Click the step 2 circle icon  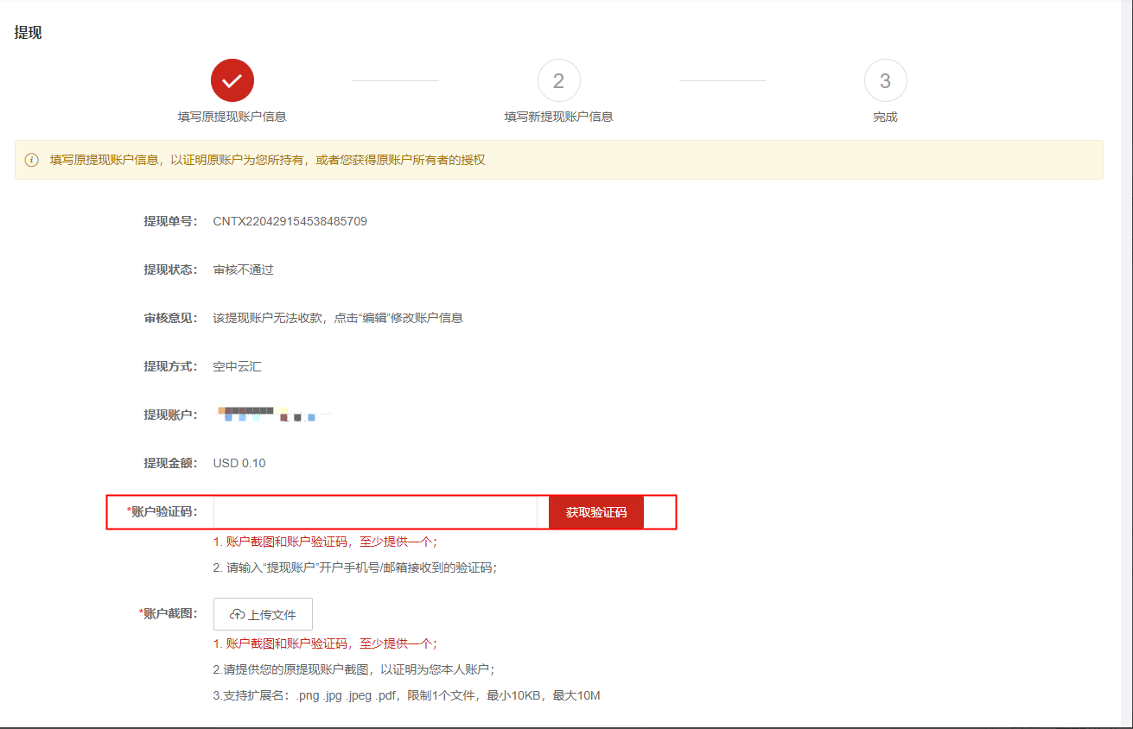558,81
